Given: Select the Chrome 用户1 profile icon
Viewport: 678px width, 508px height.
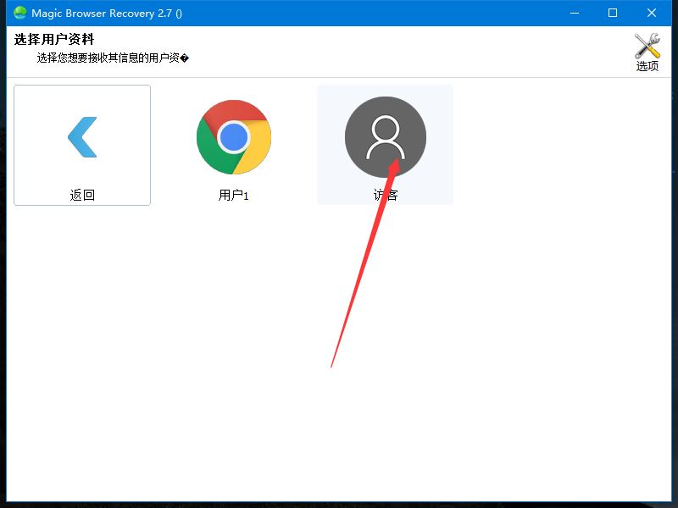Looking at the screenshot, I should [x=234, y=137].
